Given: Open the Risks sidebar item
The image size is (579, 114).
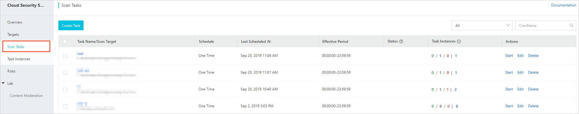Looking at the screenshot, I should [x=11, y=71].
